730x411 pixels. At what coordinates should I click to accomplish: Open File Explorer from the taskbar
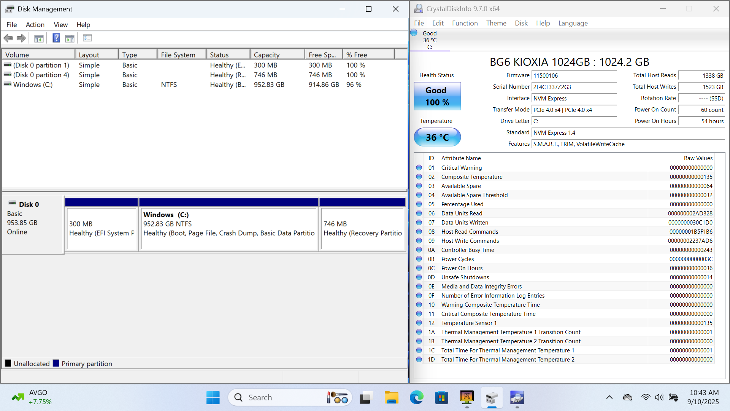(391, 398)
